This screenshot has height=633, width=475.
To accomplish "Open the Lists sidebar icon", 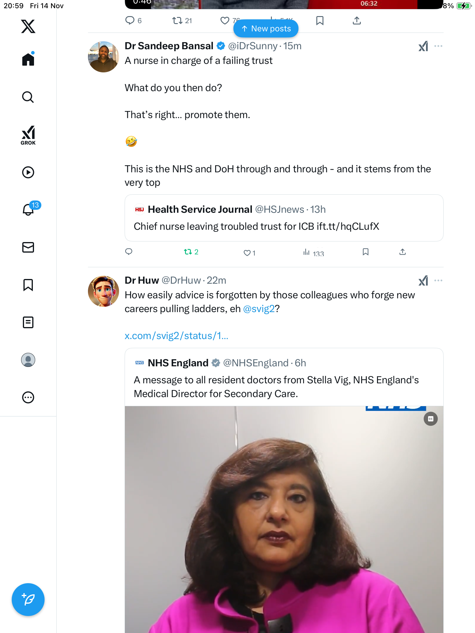I will 28,322.
